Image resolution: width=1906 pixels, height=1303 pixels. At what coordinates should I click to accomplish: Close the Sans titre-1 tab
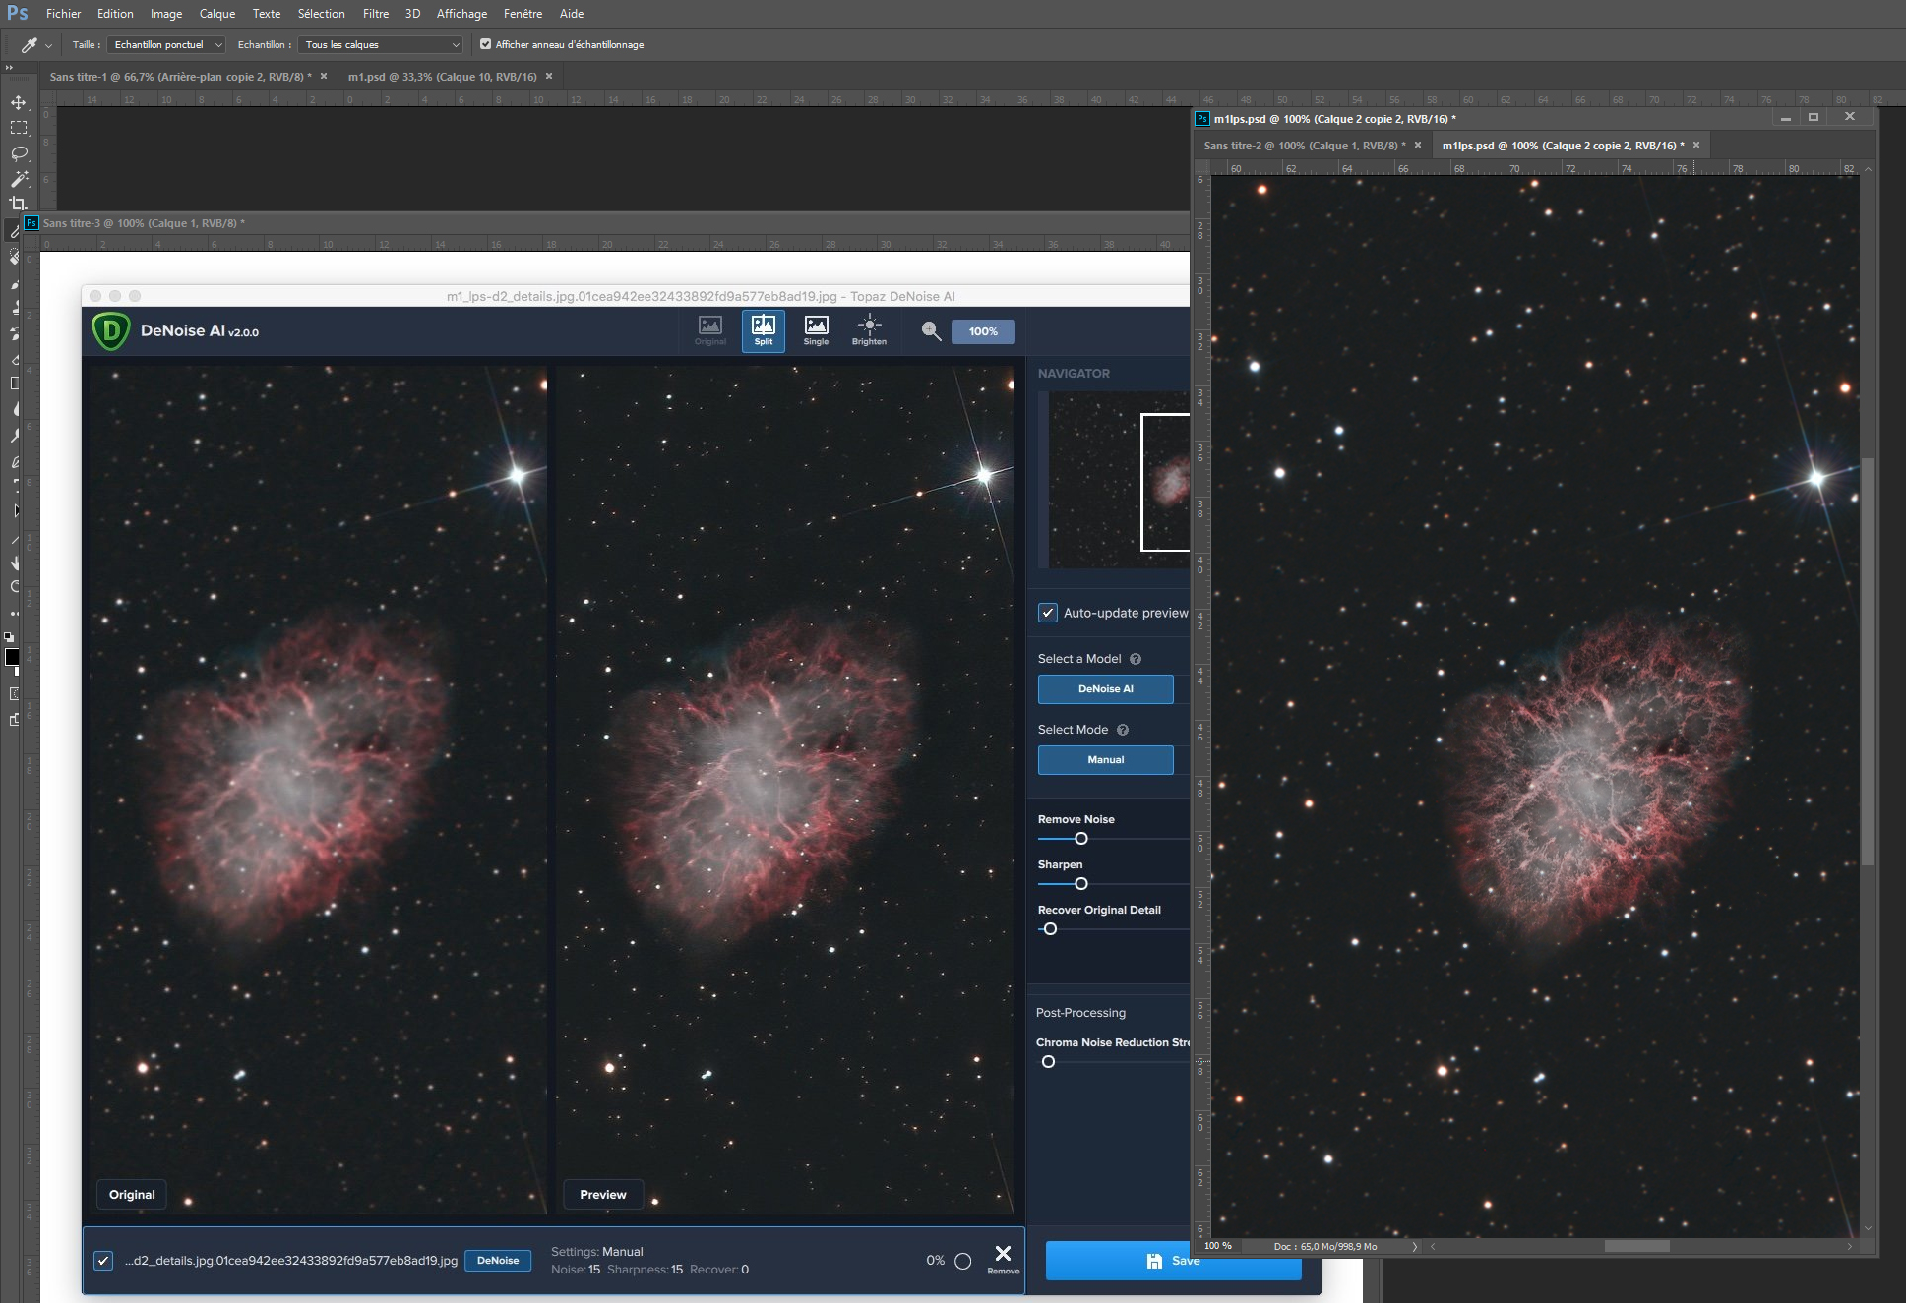coord(324,76)
